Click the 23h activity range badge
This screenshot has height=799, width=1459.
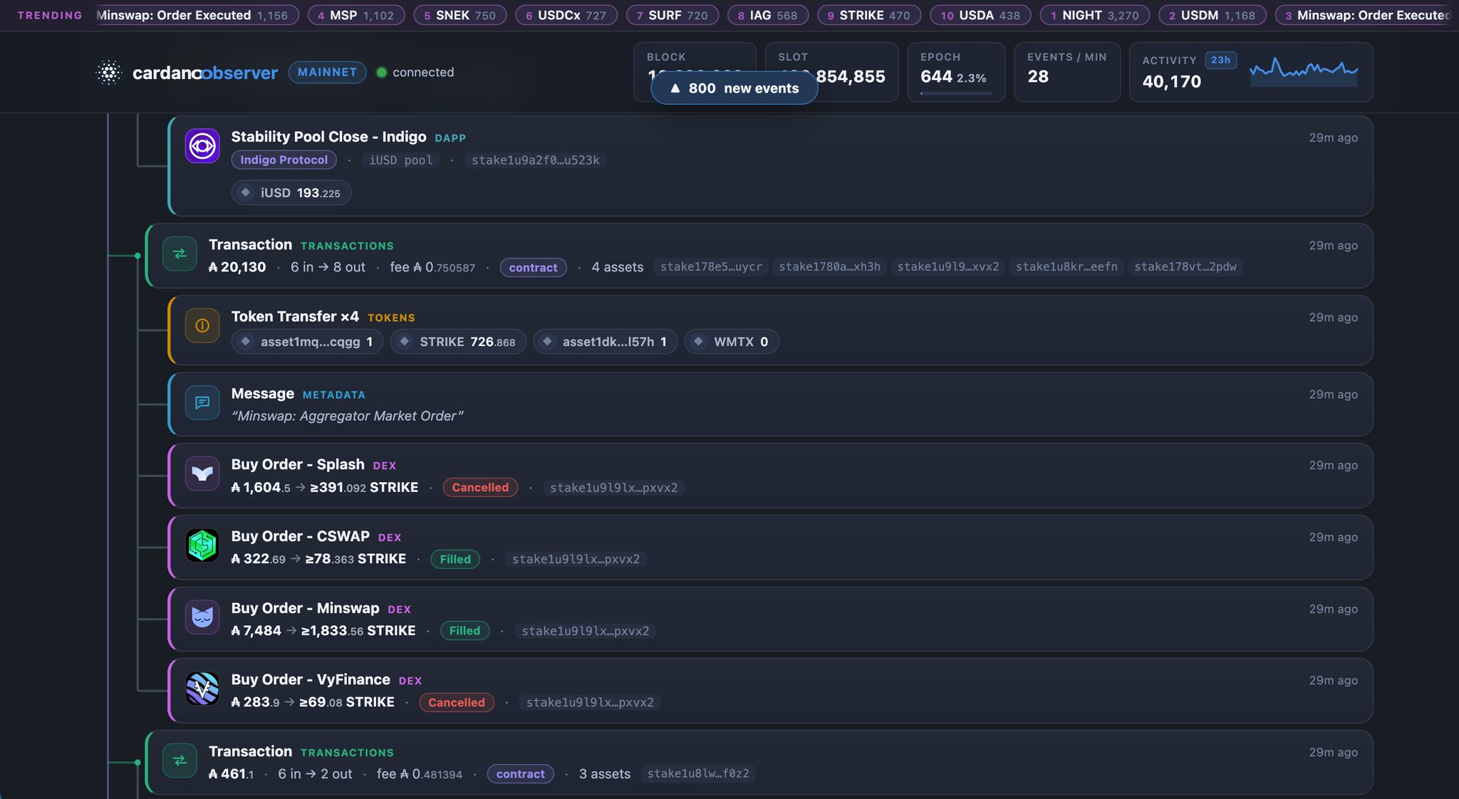click(x=1220, y=60)
